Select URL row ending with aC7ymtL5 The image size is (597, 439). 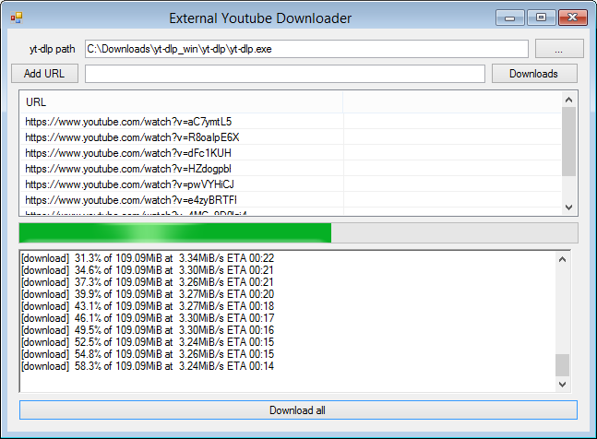[x=290, y=122]
